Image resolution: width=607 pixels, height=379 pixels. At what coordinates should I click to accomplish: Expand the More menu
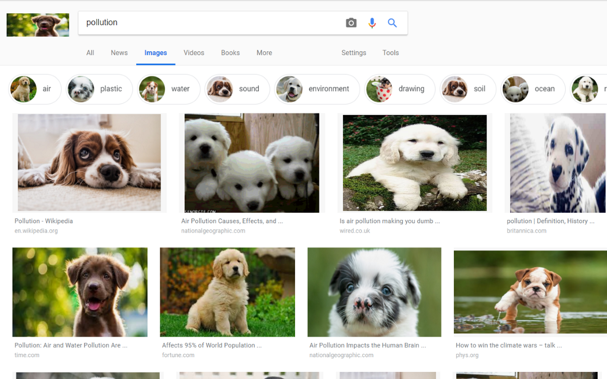(264, 53)
